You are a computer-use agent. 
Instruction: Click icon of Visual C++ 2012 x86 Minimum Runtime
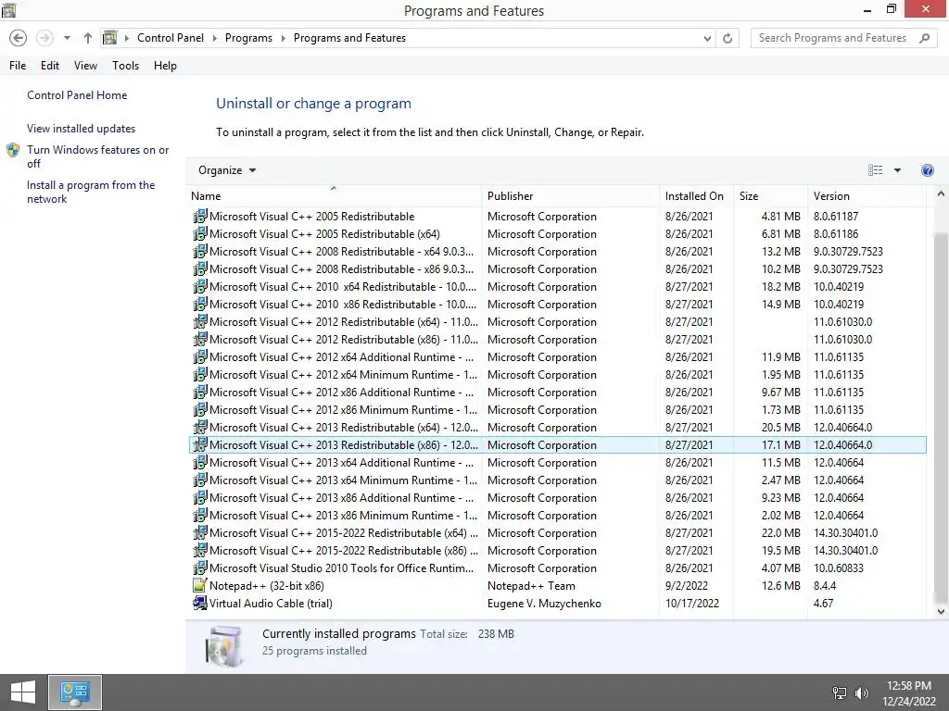click(200, 409)
